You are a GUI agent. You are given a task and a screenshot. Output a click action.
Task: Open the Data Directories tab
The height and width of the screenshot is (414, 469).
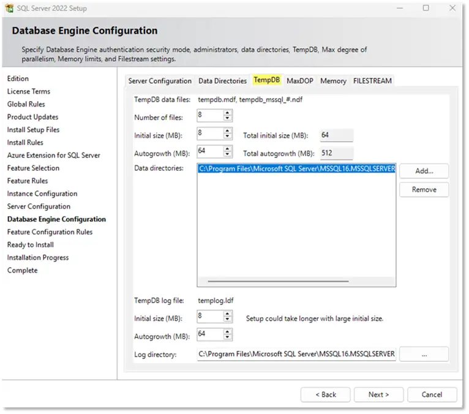point(222,81)
